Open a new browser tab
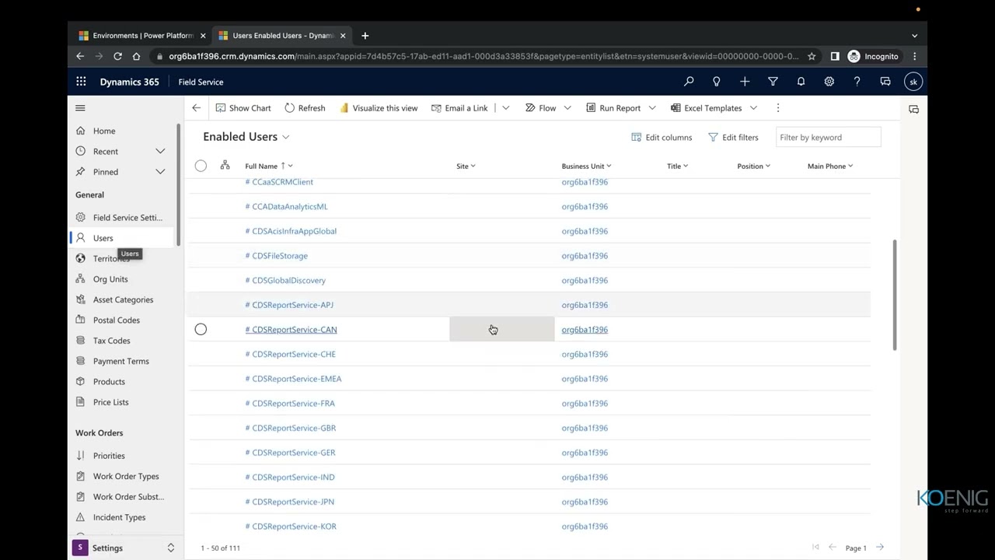 pyautogui.click(x=365, y=35)
